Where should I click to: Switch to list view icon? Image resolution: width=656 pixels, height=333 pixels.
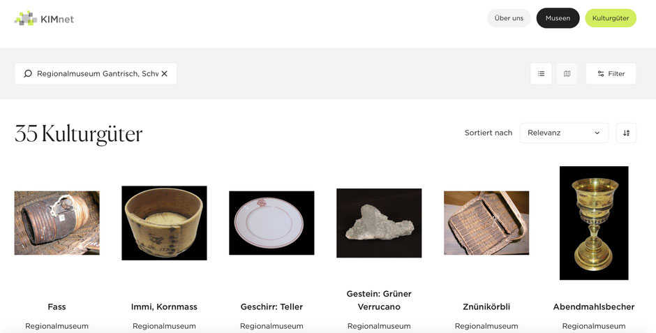(x=541, y=73)
